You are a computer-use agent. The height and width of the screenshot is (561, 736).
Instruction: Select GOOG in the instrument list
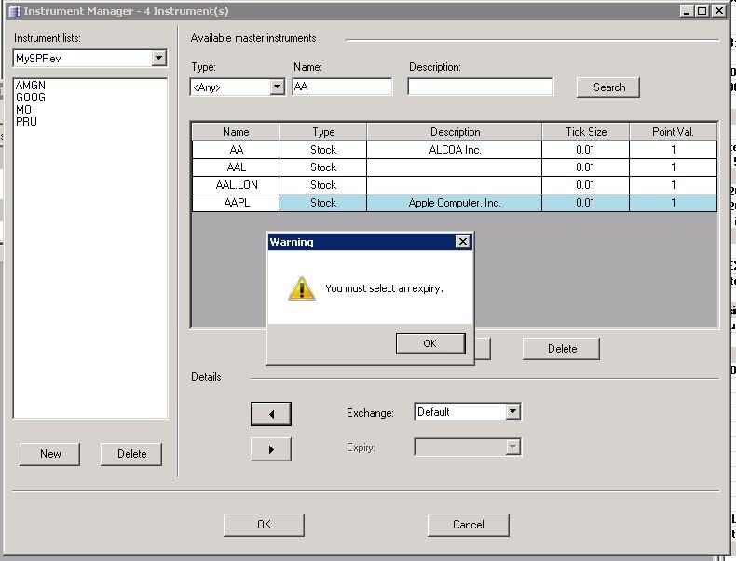[31, 98]
